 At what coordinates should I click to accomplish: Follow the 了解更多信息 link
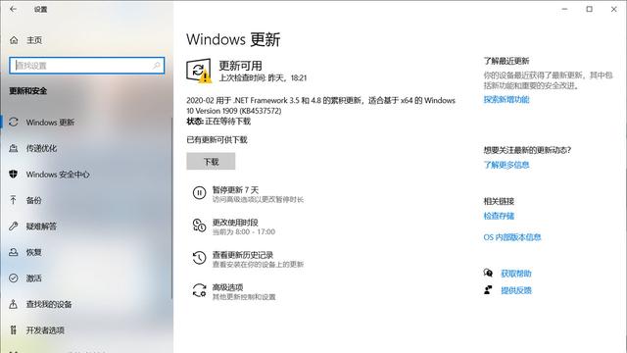506,165
